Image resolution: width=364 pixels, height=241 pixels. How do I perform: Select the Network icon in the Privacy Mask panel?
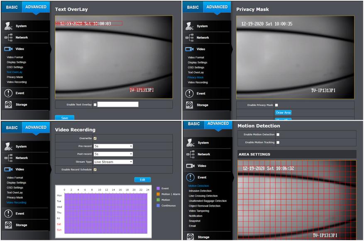(189, 38)
